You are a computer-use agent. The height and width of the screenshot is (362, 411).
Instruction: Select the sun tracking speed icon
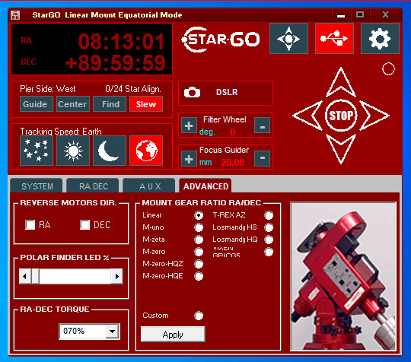[x=73, y=151]
